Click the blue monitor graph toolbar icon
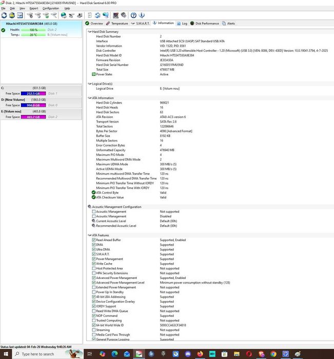This screenshot has width=334, height=359. coord(20,15)
